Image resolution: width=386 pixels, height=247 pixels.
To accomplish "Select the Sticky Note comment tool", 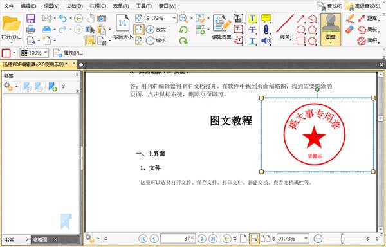I will point(266,19).
